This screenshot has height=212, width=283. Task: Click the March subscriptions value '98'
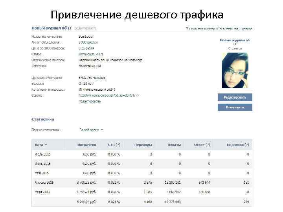(x=247, y=192)
